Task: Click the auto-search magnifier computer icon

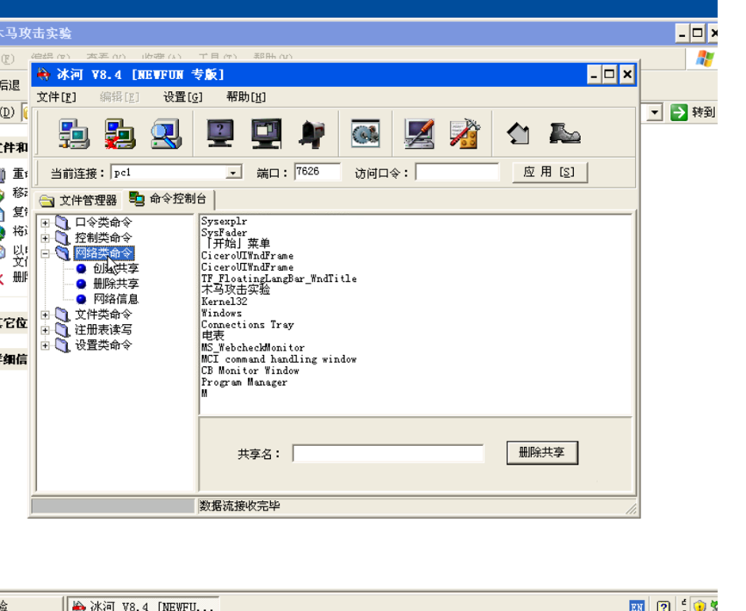Action: (x=166, y=134)
